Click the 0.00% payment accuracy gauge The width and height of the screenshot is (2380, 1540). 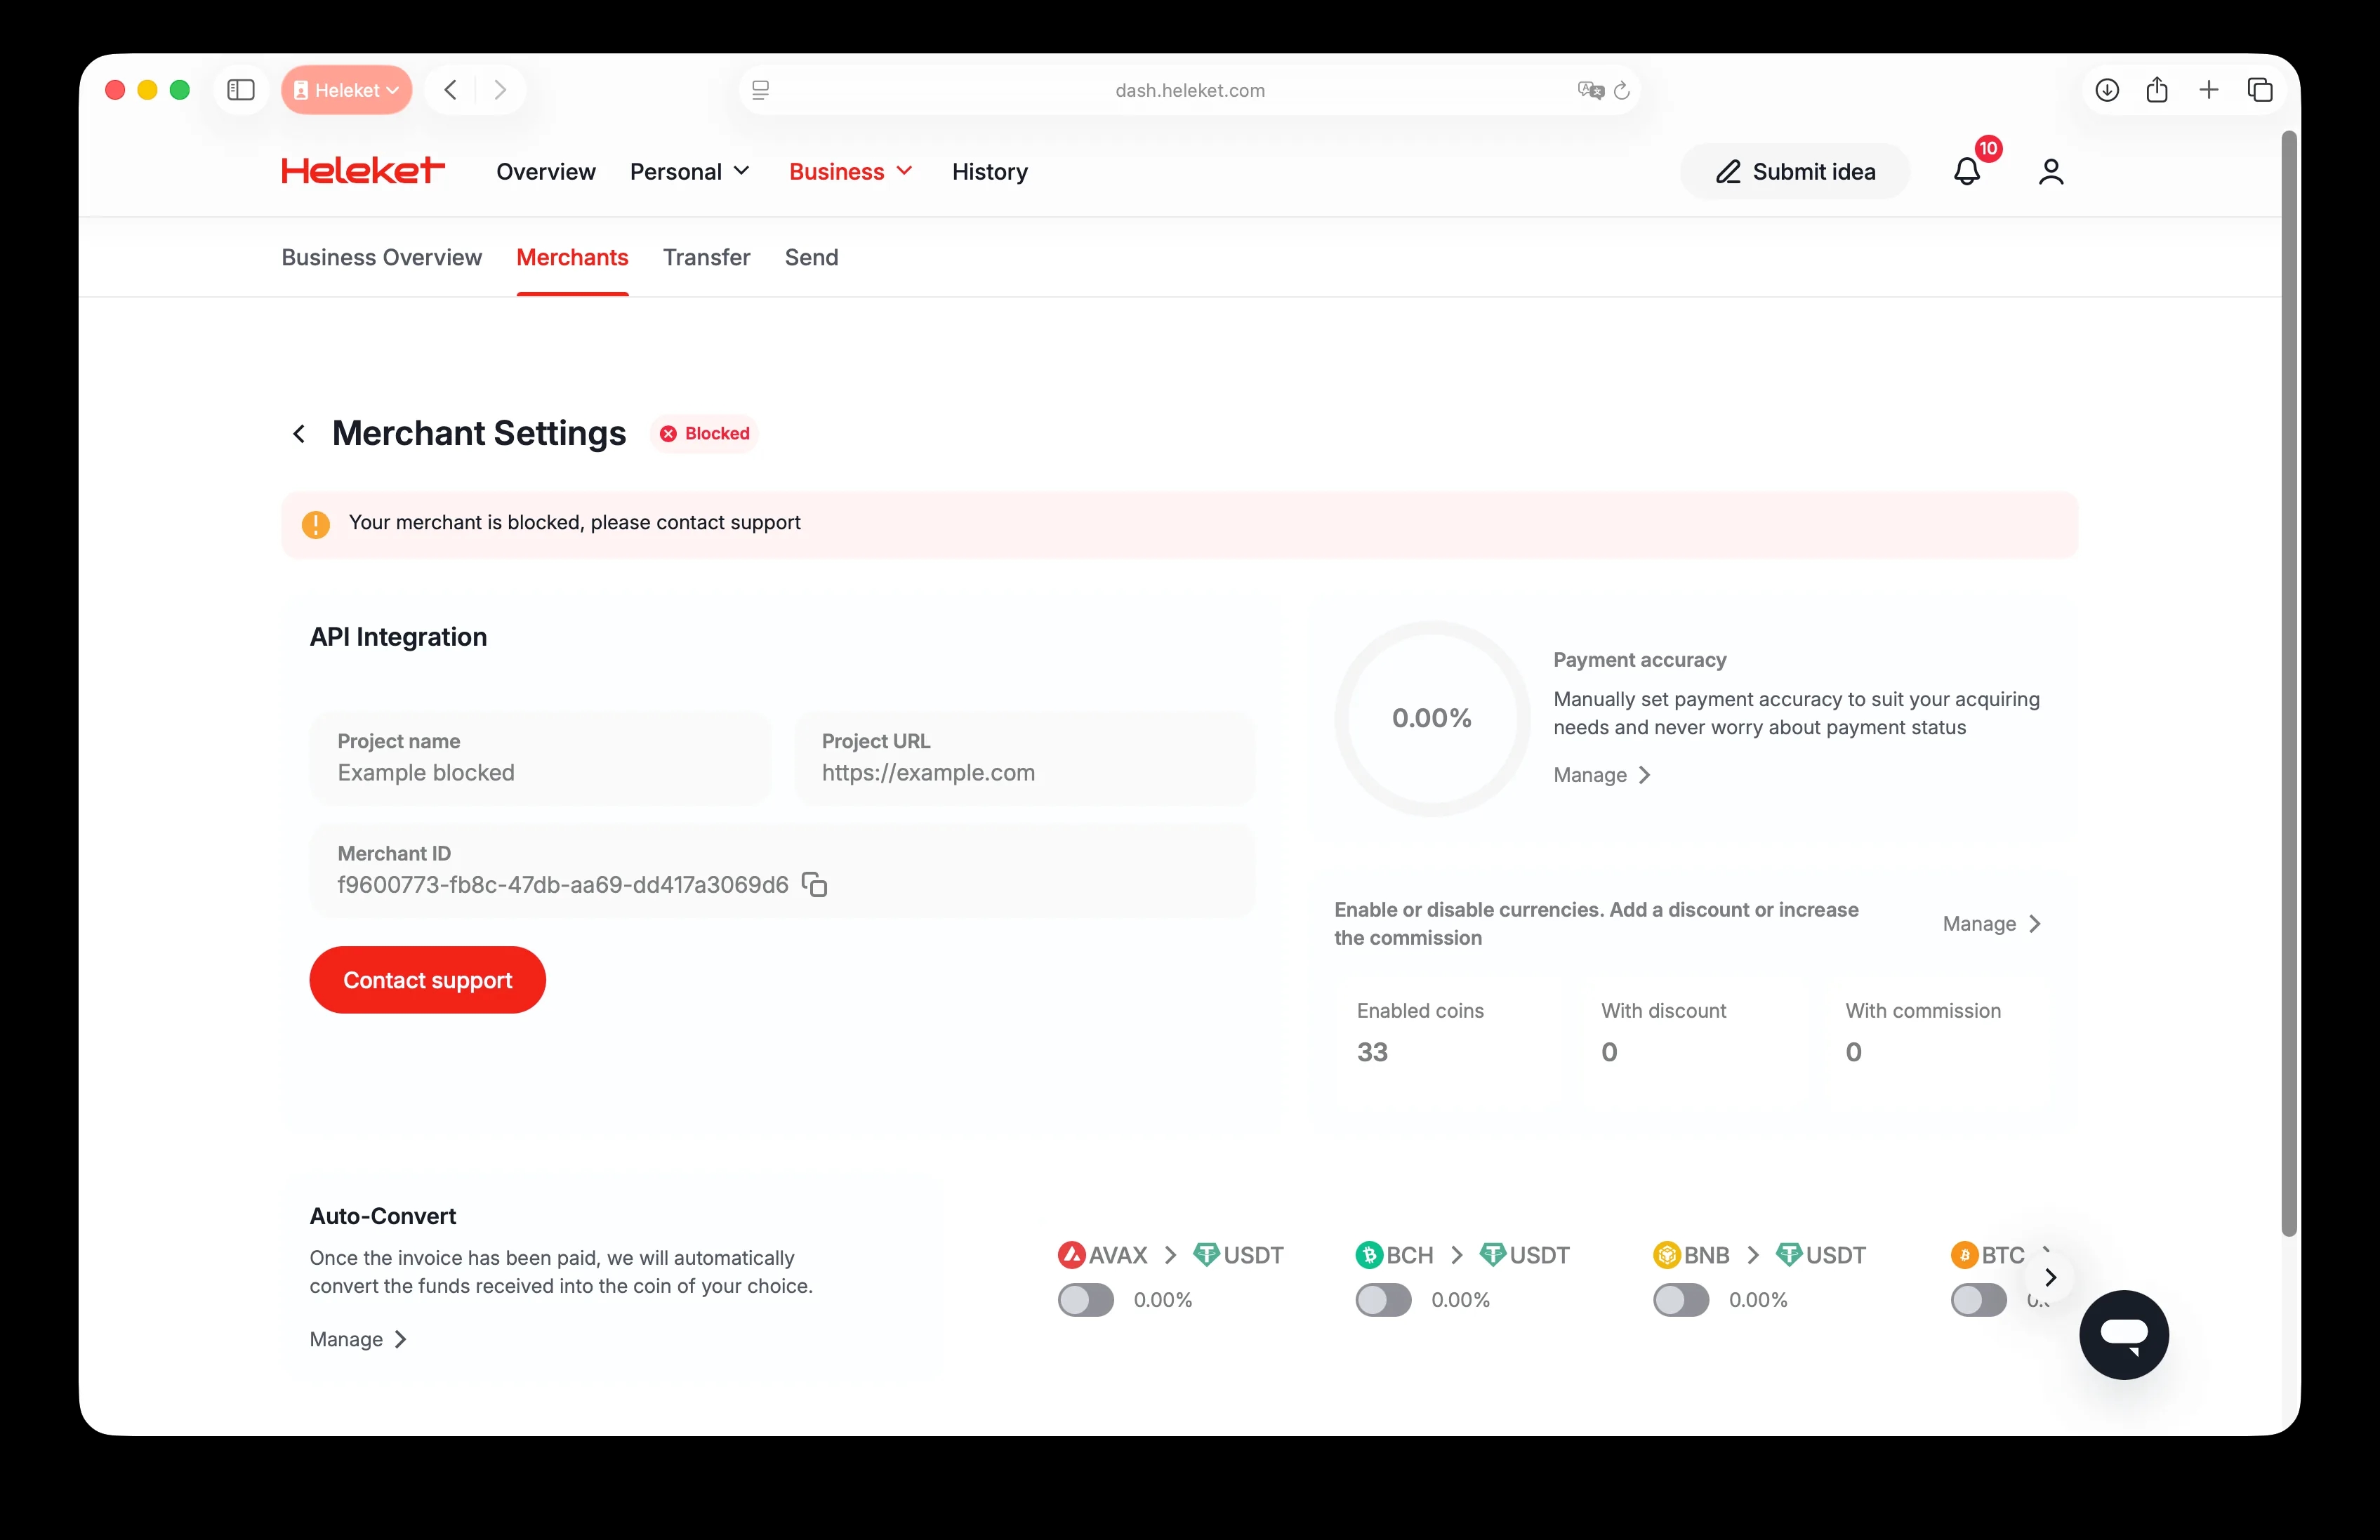[x=1431, y=717]
